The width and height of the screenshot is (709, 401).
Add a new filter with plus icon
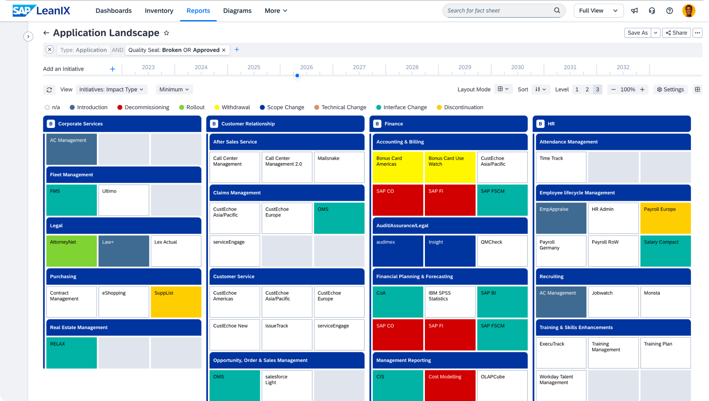237,50
